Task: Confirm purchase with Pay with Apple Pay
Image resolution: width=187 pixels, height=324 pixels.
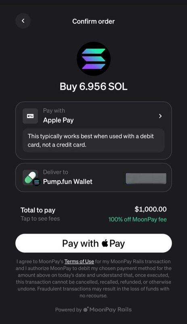Action: pyautogui.click(x=94, y=243)
